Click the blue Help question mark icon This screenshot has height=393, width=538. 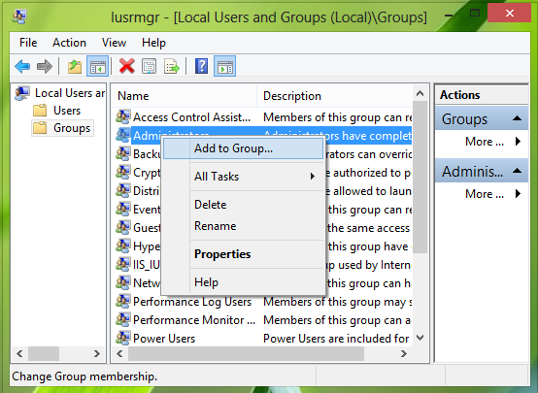pyautogui.click(x=201, y=66)
